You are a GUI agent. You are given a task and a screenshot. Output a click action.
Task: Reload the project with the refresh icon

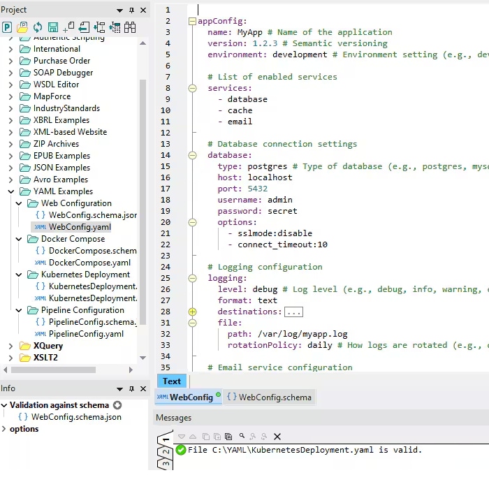[38, 27]
